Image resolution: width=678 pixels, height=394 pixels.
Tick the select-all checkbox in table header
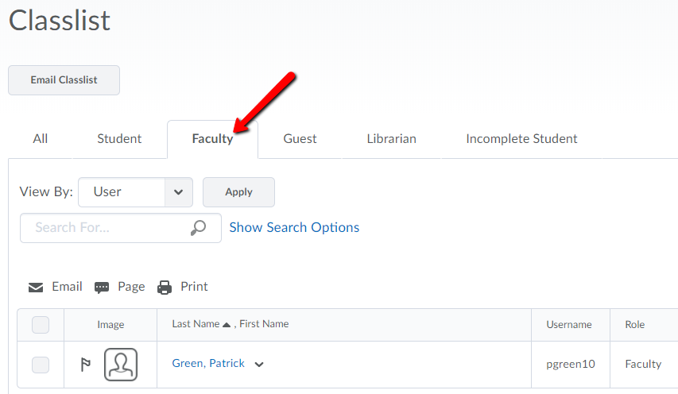coord(41,325)
